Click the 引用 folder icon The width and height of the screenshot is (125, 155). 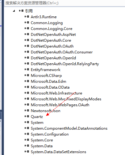(x=21, y=10)
